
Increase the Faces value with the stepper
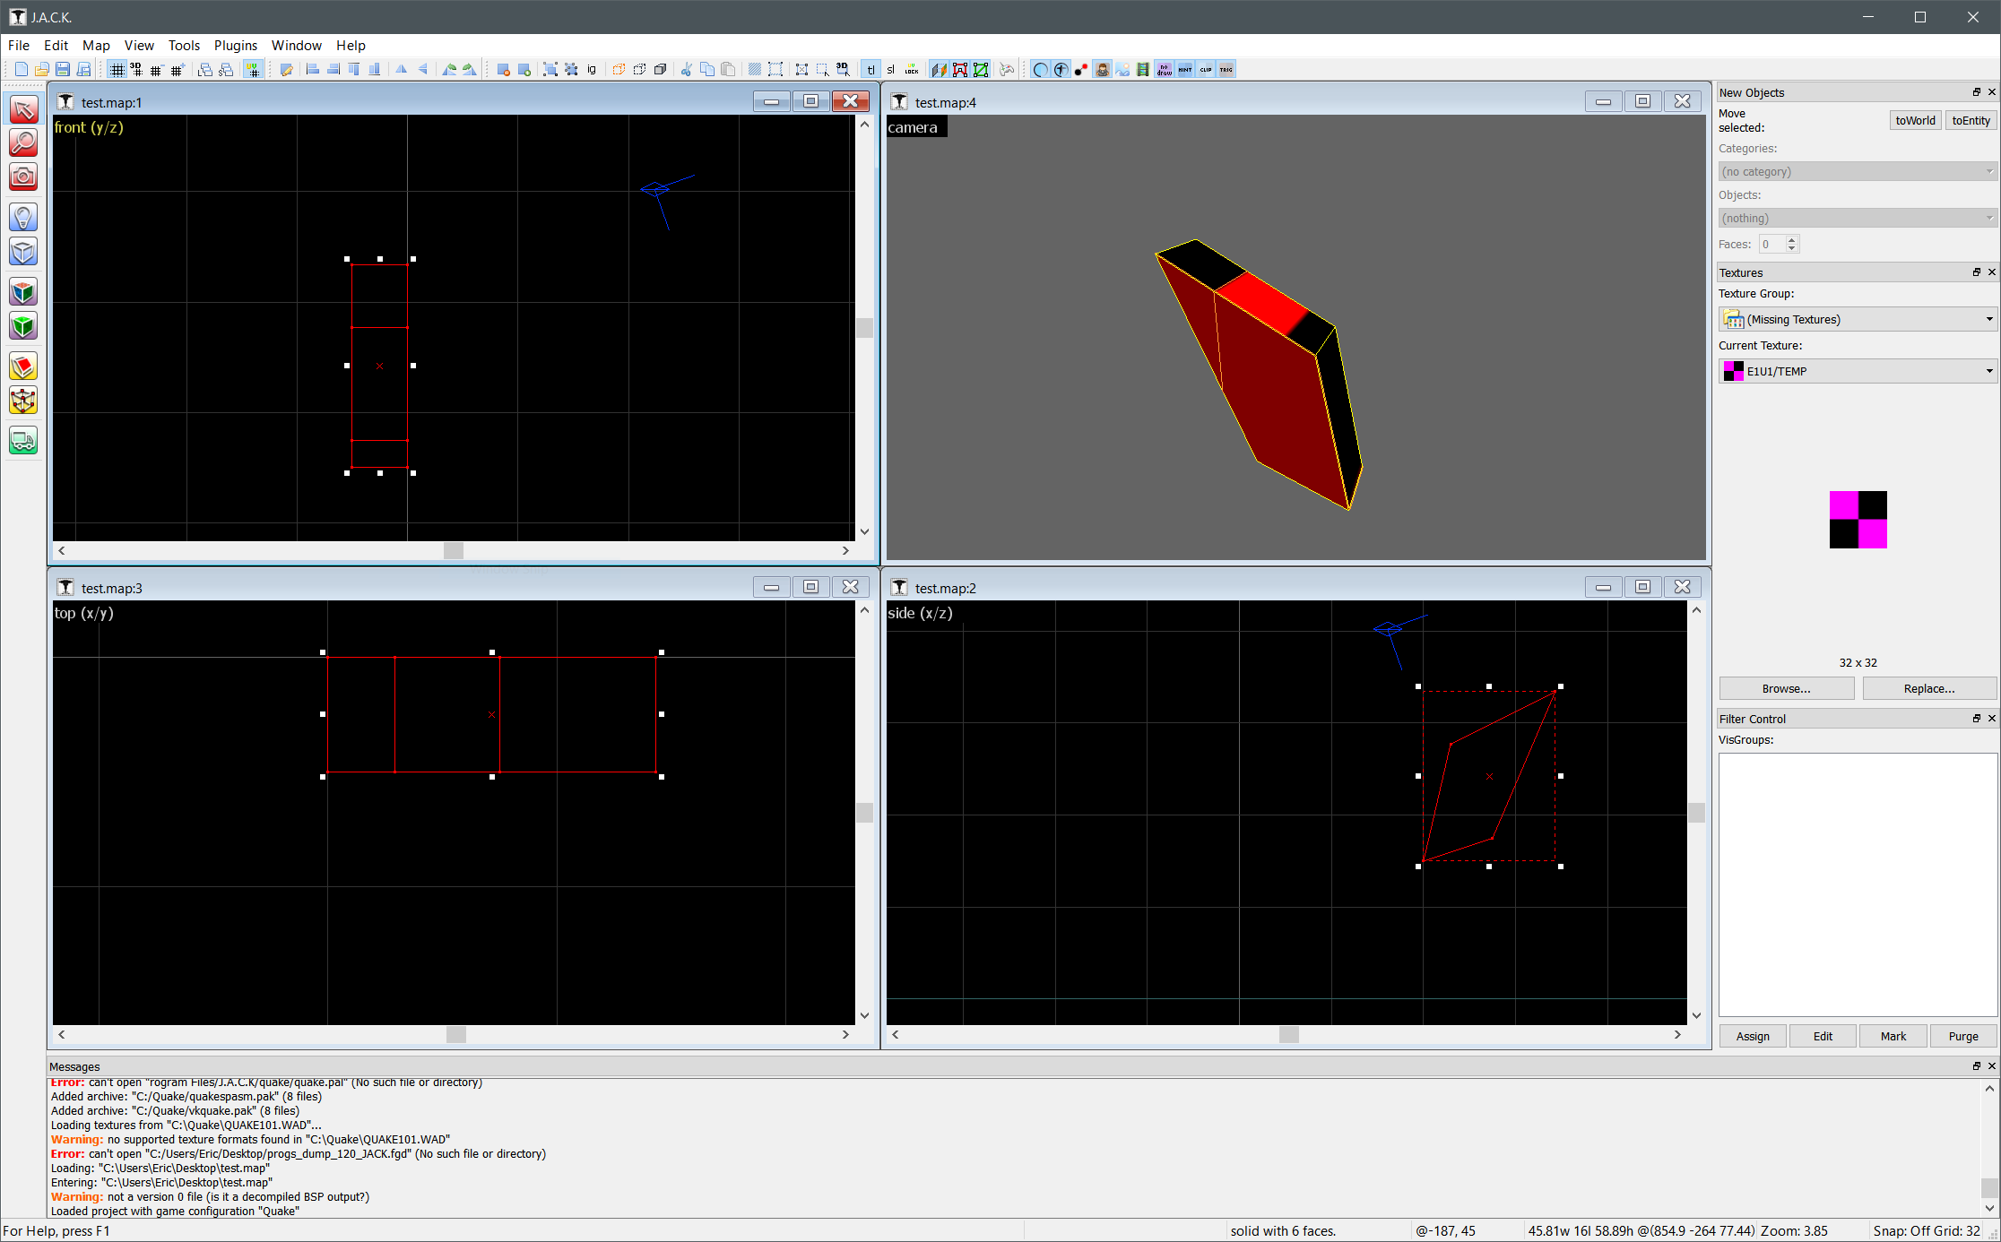[1791, 239]
